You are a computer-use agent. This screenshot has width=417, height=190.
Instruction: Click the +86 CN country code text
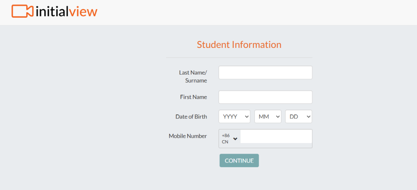[x=226, y=139]
